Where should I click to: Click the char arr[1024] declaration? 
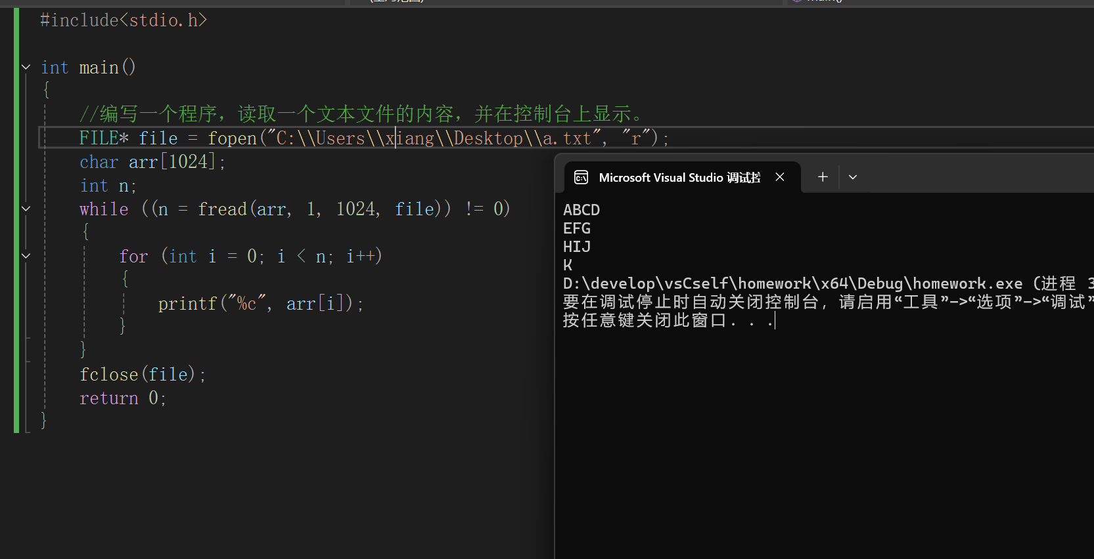tap(152, 162)
